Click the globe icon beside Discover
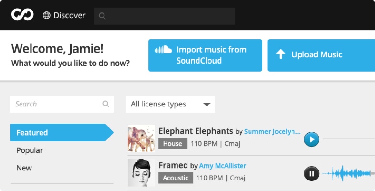Viewport: 375px width, 191px height. [x=47, y=15]
